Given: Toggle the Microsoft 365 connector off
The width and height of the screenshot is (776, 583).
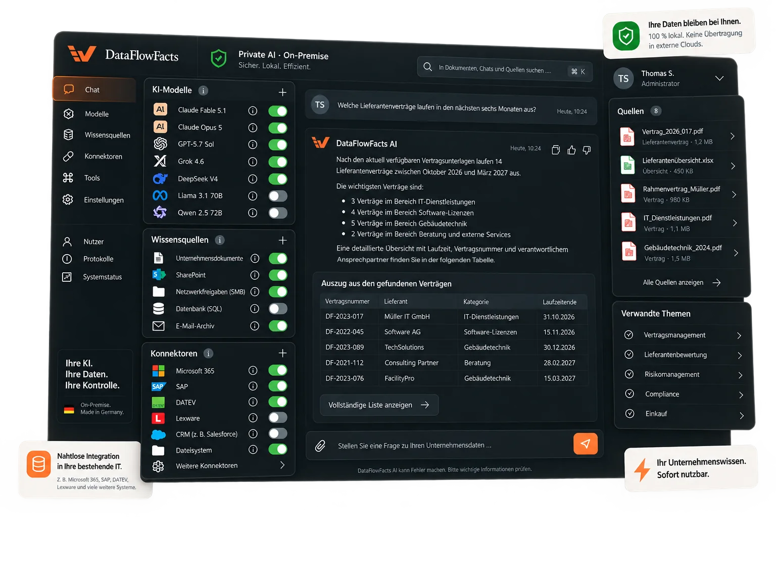Looking at the screenshot, I should [x=278, y=370].
